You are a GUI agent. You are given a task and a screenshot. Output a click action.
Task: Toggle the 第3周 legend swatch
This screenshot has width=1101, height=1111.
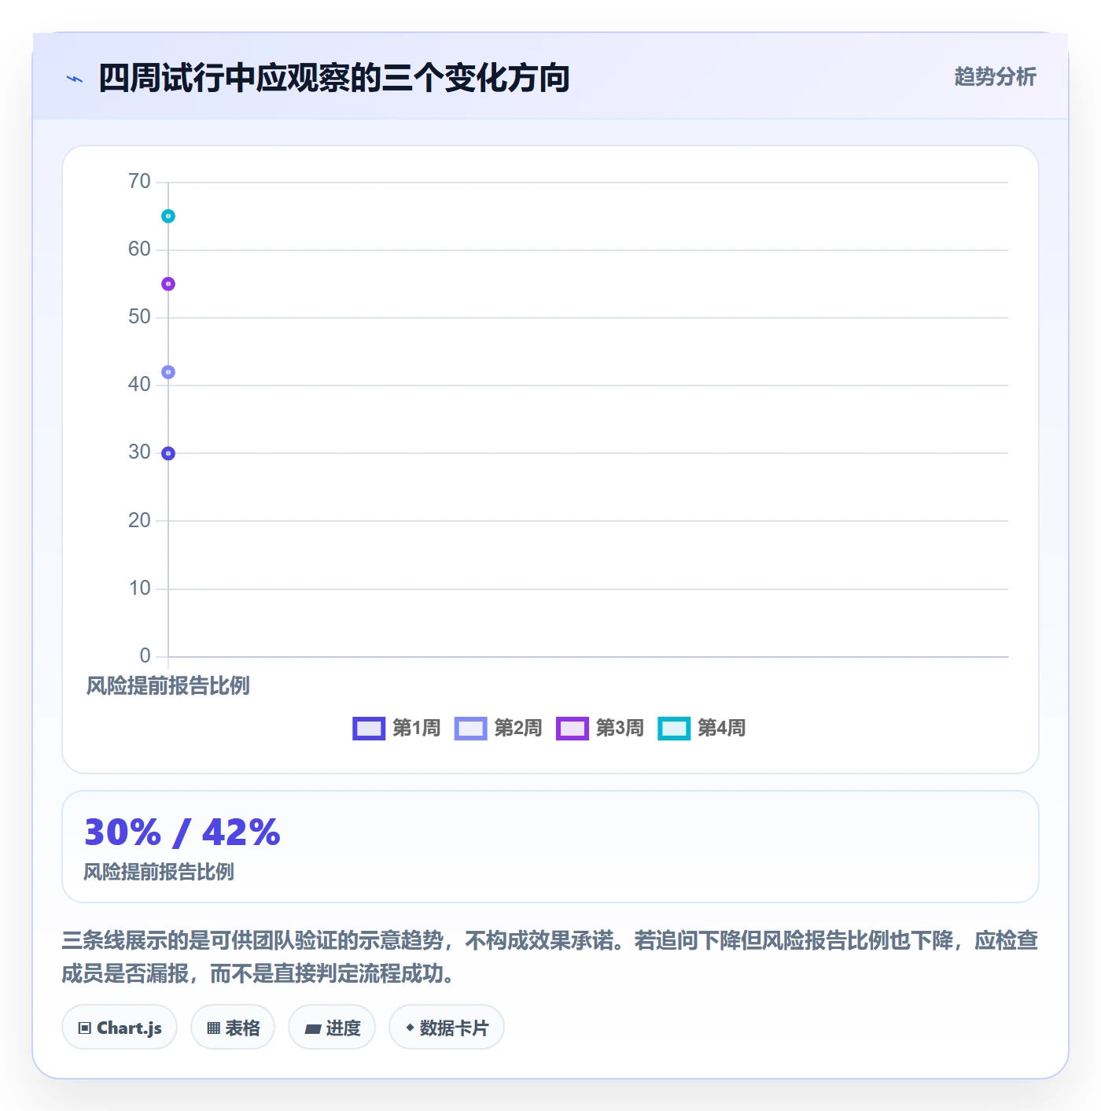(x=572, y=729)
